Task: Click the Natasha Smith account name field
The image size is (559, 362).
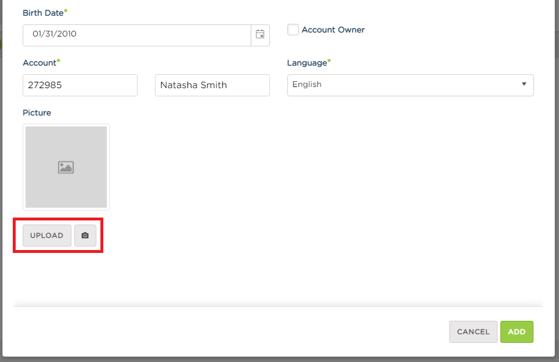Action: pyautogui.click(x=212, y=85)
